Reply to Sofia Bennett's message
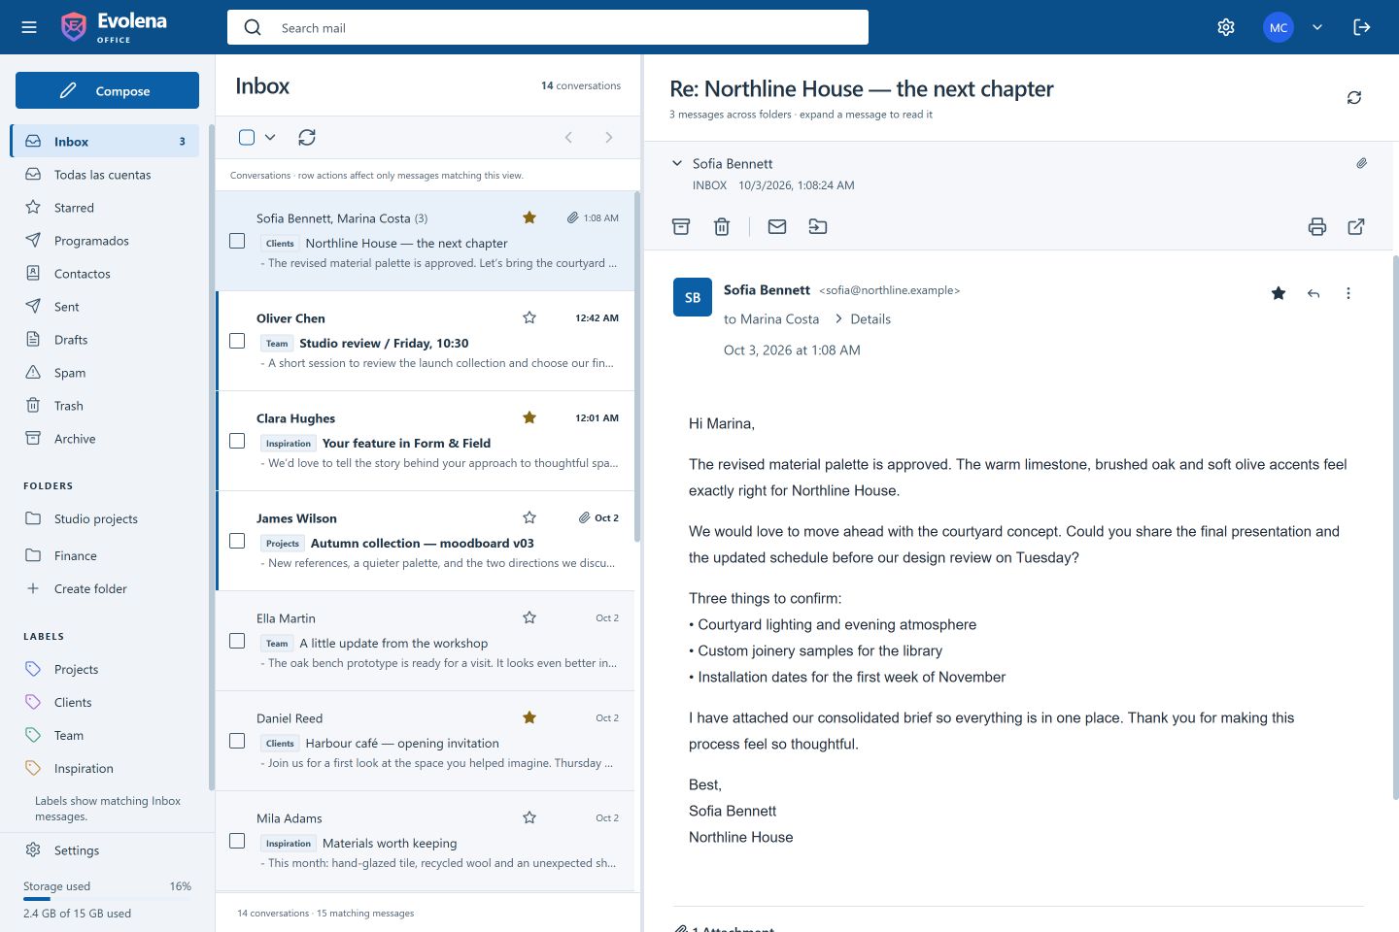Screen dimensions: 1399x932 (1314, 293)
